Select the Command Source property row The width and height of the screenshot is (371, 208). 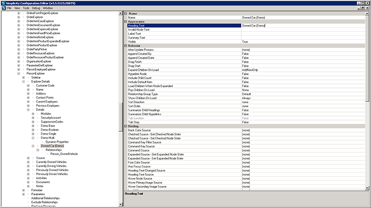tap(246, 150)
